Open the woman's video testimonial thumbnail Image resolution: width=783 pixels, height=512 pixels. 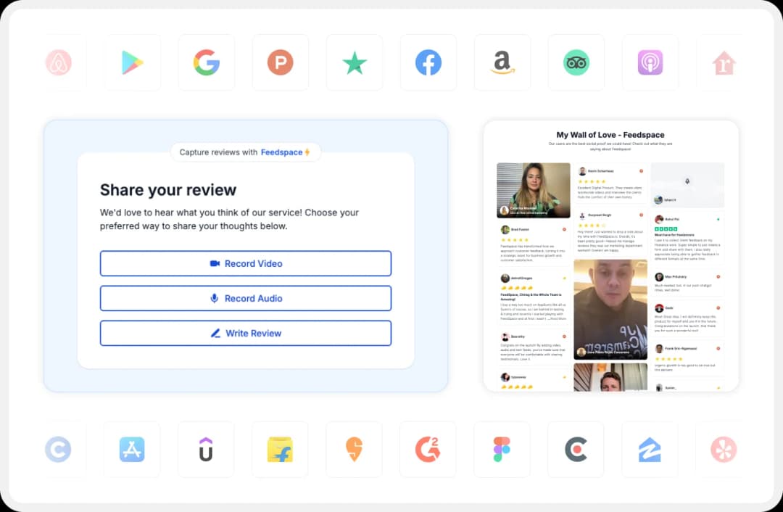(534, 190)
